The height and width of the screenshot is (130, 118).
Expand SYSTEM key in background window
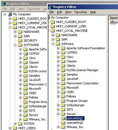click(15, 124)
